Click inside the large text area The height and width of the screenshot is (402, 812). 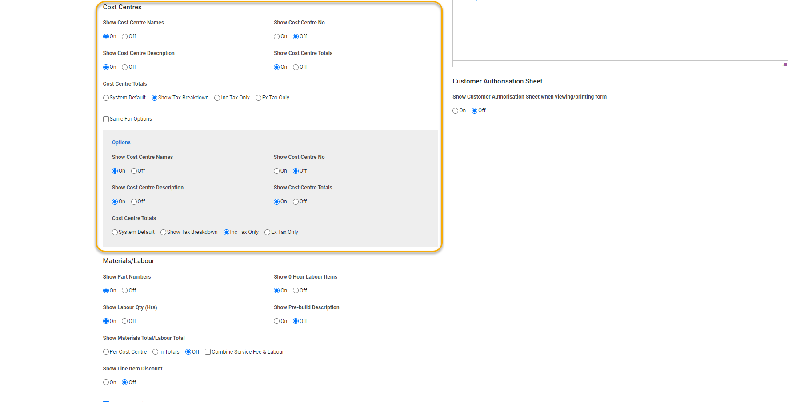click(620, 31)
